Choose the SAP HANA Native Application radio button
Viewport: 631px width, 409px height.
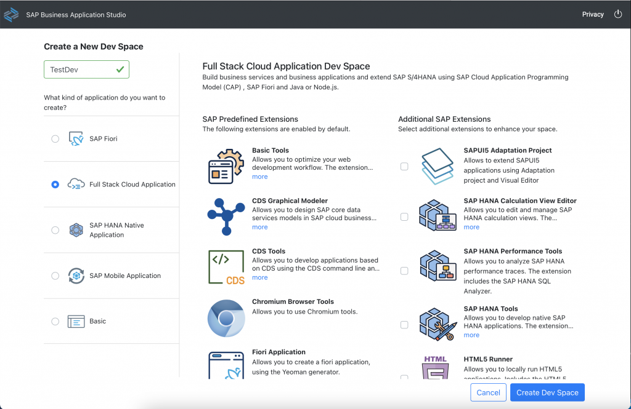coord(55,230)
